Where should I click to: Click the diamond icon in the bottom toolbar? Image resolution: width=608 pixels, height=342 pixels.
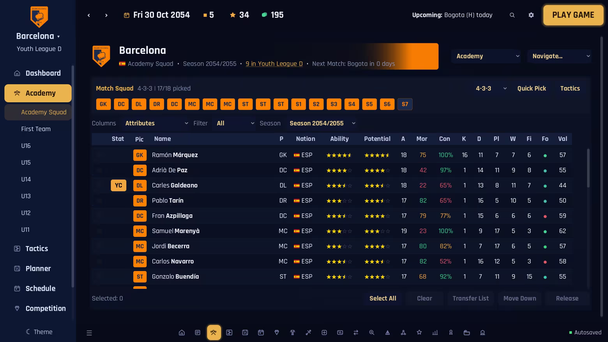tap(277, 333)
